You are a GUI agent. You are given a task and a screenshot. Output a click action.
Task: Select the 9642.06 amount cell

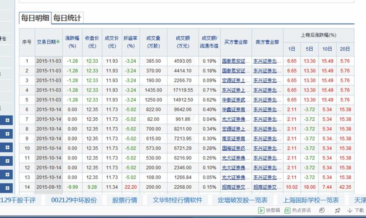pyautogui.click(x=183, y=109)
